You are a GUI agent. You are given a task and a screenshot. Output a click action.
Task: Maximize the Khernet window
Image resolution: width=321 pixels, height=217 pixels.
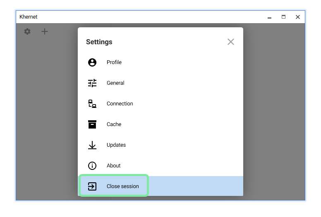(x=283, y=17)
